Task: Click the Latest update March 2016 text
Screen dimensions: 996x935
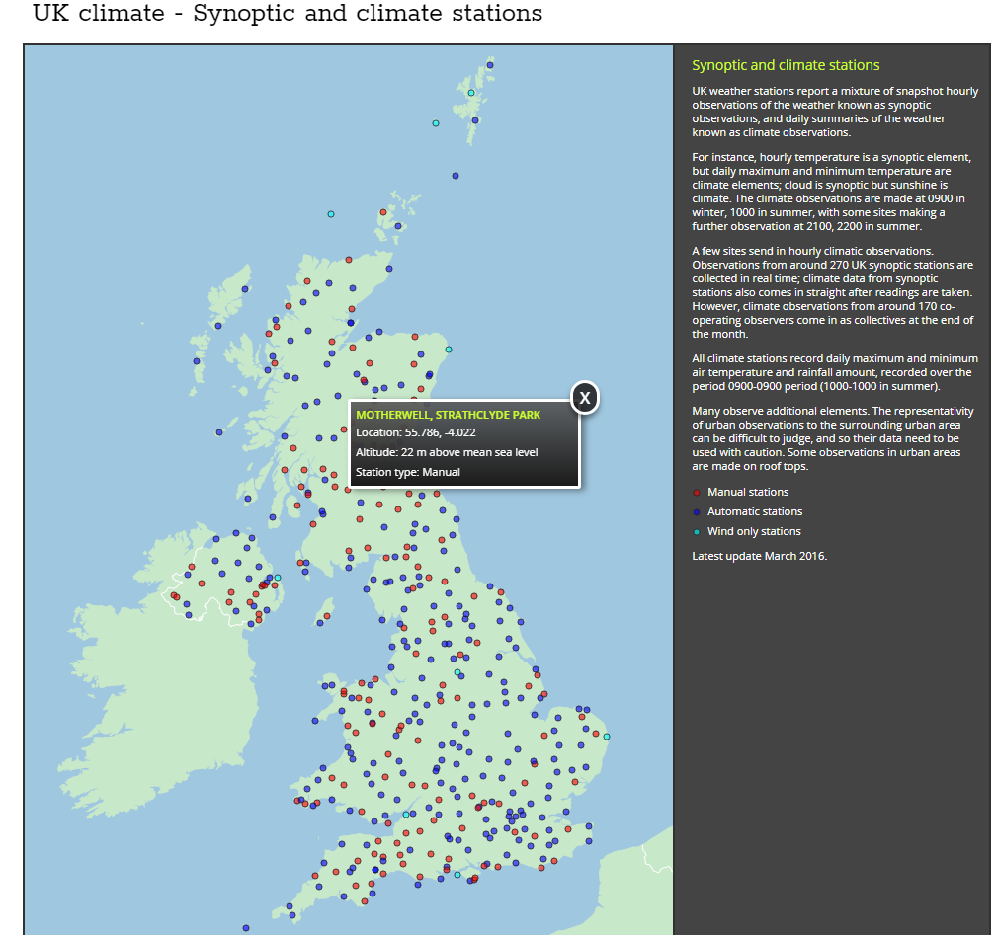Action: (x=759, y=555)
